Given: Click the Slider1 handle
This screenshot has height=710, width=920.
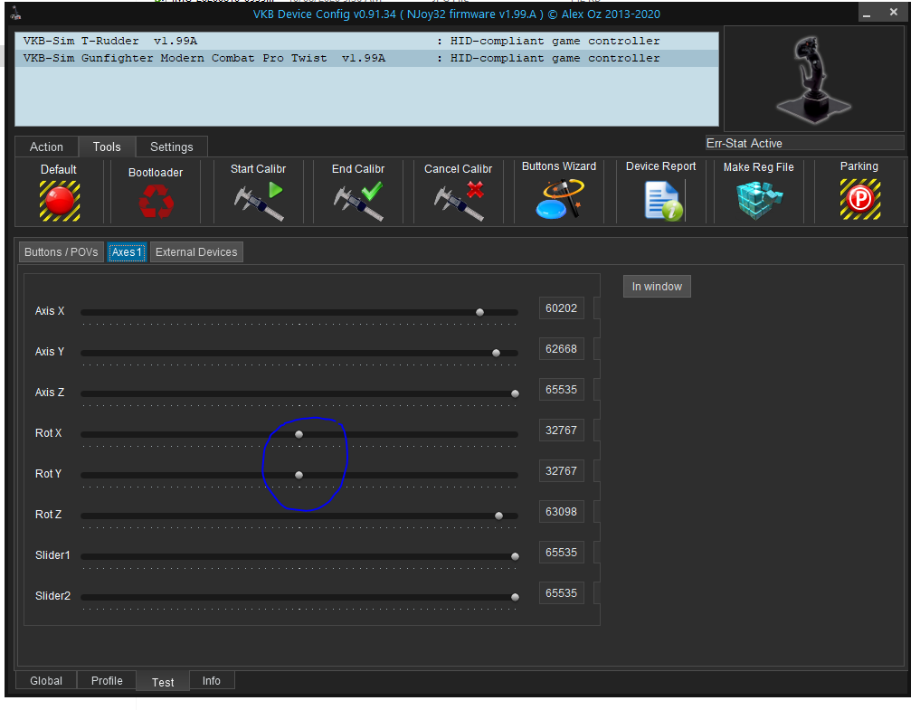Looking at the screenshot, I should tap(515, 556).
